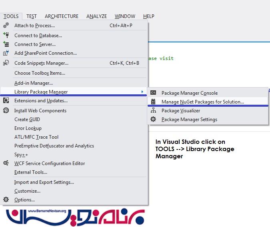Click the Install Web Components globe icon
Image resolution: width=270 pixels, height=227 pixels.
pos(6,111)
